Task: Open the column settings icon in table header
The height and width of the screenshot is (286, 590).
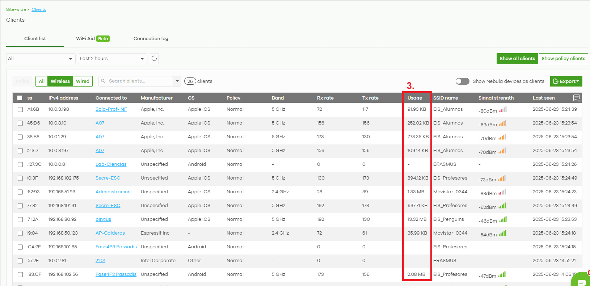Action: click(x=577, y=98)
